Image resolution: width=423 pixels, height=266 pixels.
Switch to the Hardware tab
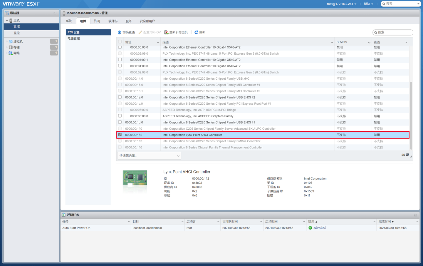pyautogui.click(x=83, y=21)
